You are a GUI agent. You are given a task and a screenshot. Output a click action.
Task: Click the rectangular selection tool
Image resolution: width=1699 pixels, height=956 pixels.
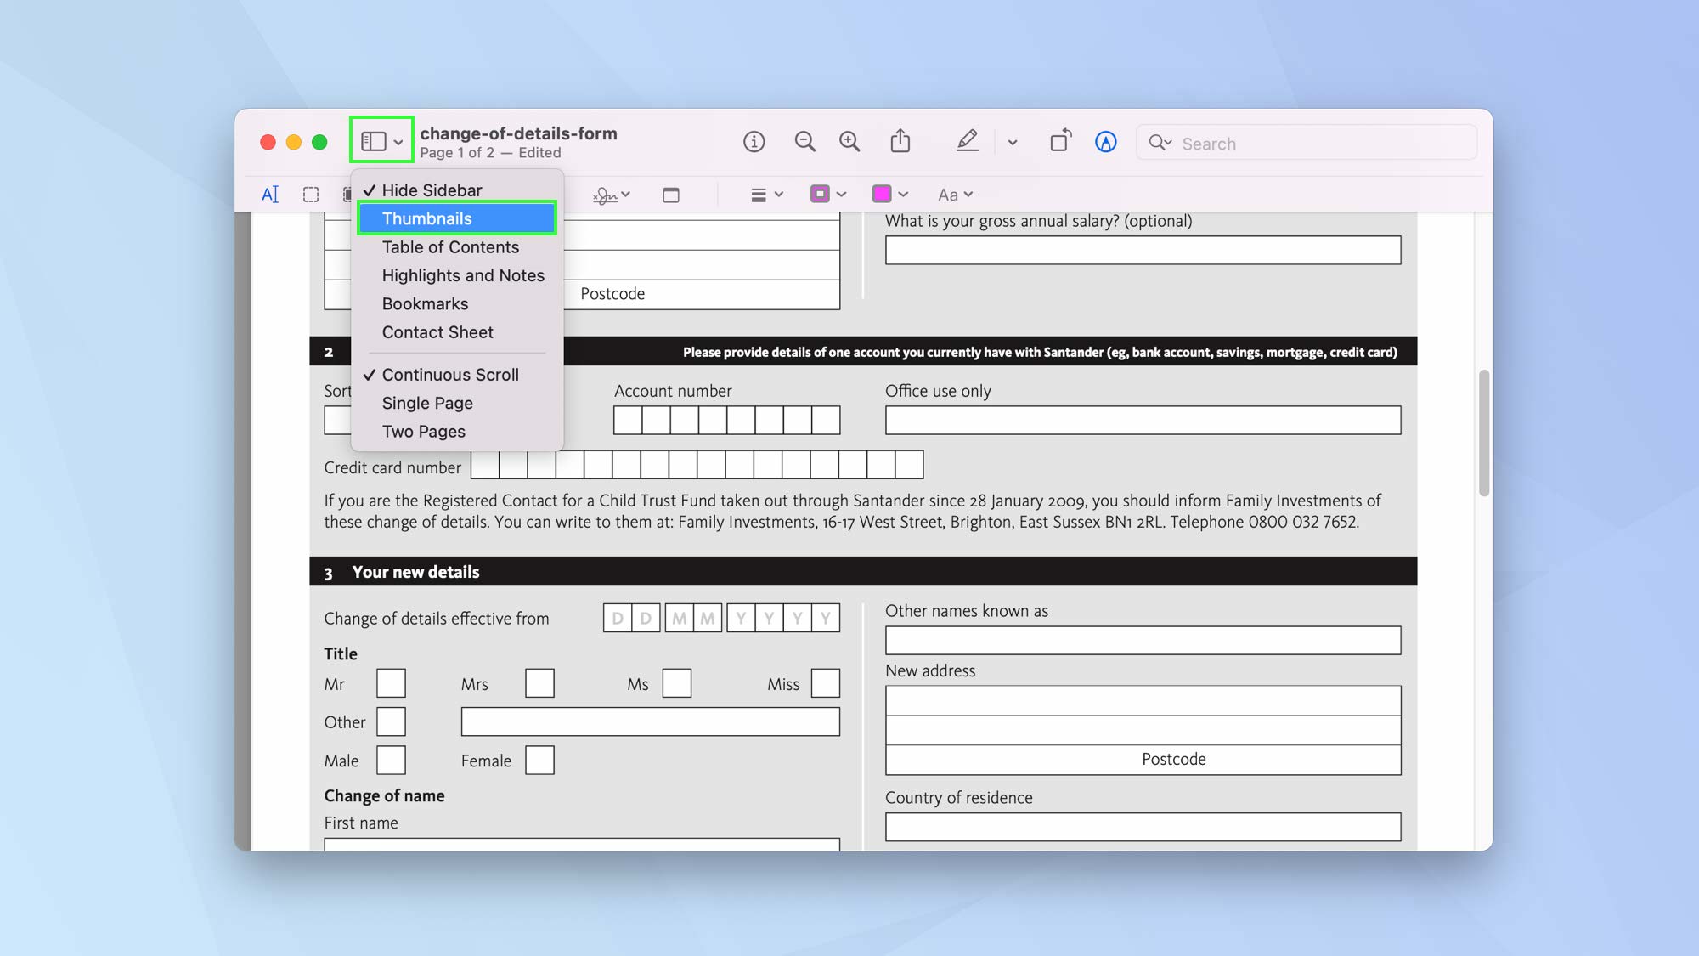[311, 194]
